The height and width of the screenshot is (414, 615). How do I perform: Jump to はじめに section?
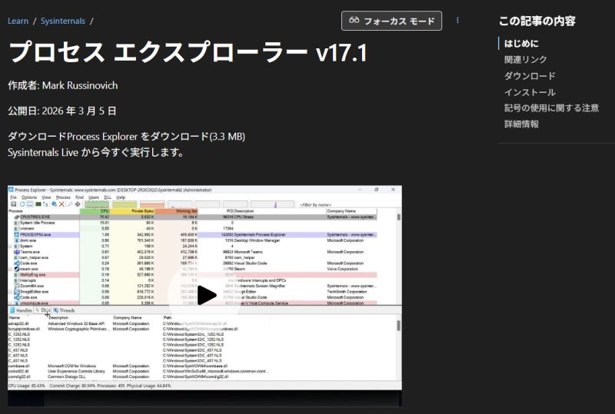pyautogui.click(x=521, y=44)
